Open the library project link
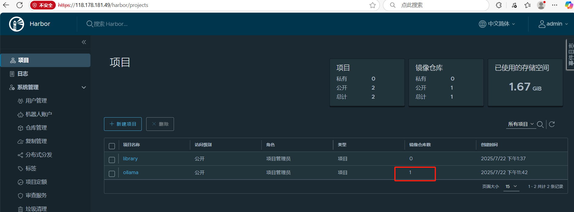This screenshot has height=212, width=574. (x=130, y=158)
